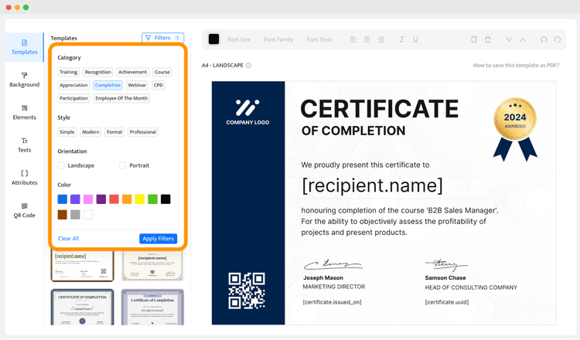580x340 pixels.
Task: Toggle the Completion category filter
Action: (x=107, y=85)
